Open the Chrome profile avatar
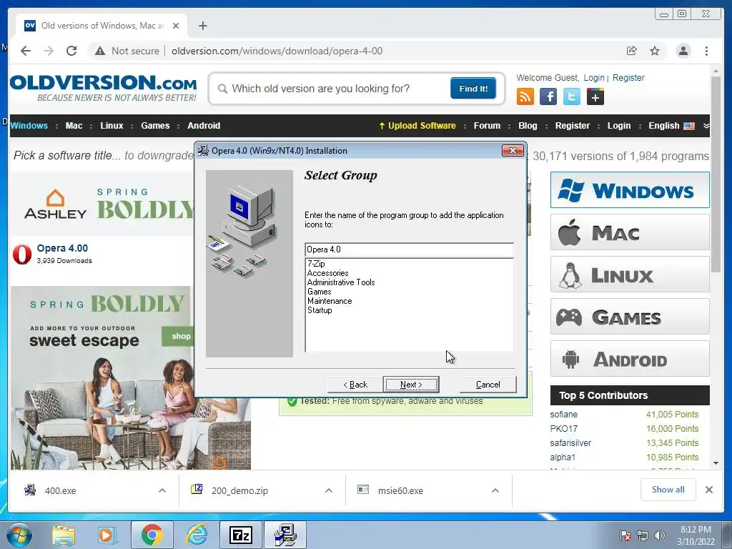Screen dimensions: 732x549 tap(683, 51)
